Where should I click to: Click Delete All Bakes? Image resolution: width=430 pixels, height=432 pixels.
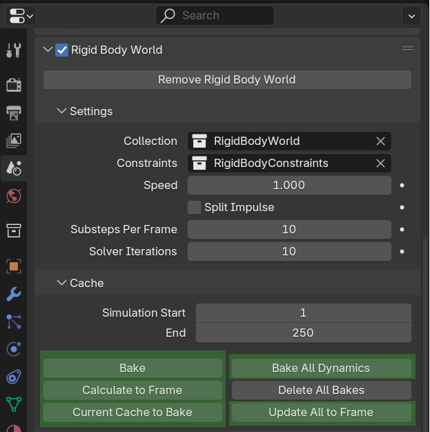click(x=322, y=390)
